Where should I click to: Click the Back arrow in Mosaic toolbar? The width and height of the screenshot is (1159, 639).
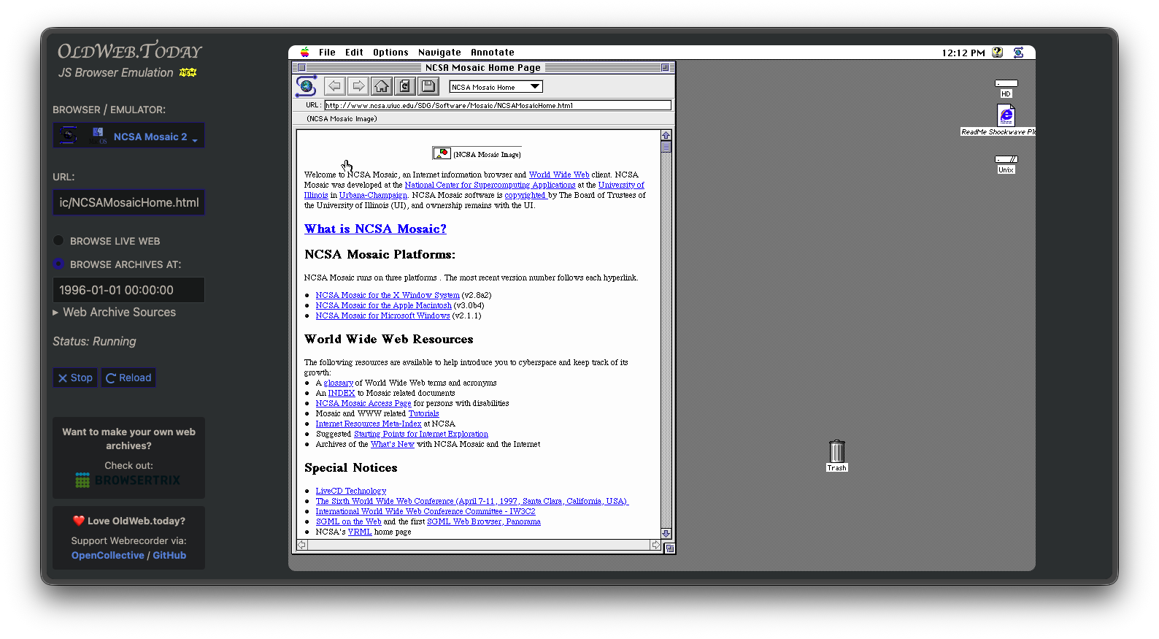[x=334, y=86]
